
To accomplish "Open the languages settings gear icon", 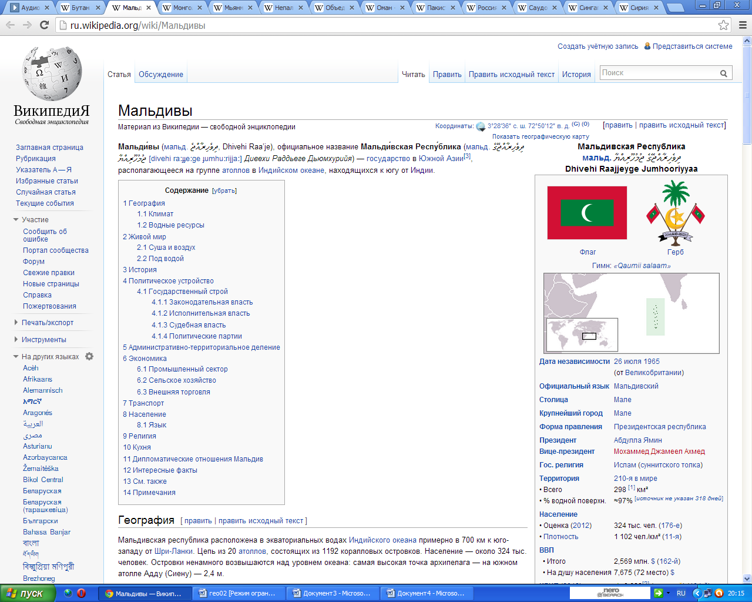I will click(89, 356).
